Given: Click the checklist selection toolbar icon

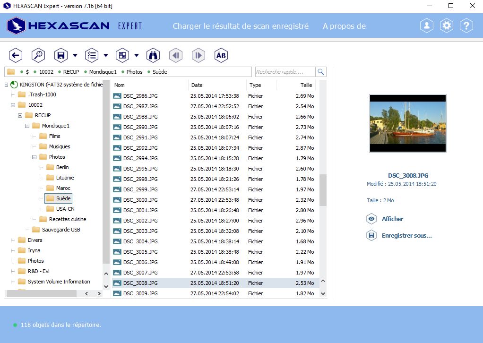Looking at the screenshot, I should [x=92, y=55].
